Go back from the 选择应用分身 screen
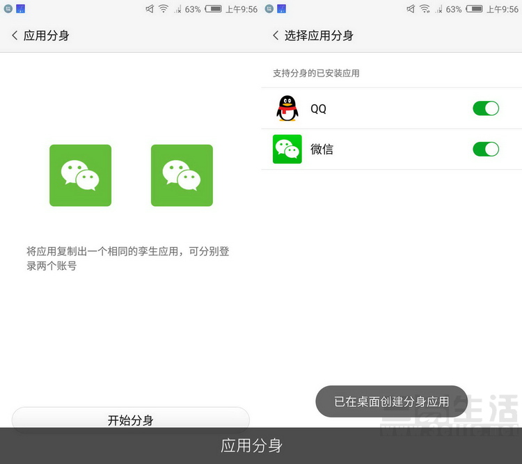This screenshot has width=522, height=464. point(276,35)
